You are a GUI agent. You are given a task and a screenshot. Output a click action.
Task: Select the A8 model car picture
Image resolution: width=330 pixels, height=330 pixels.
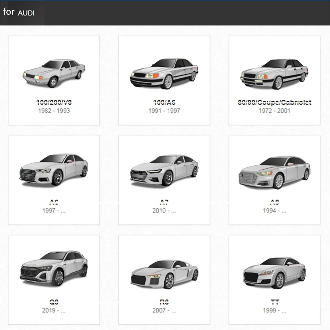tap(274, 172)
